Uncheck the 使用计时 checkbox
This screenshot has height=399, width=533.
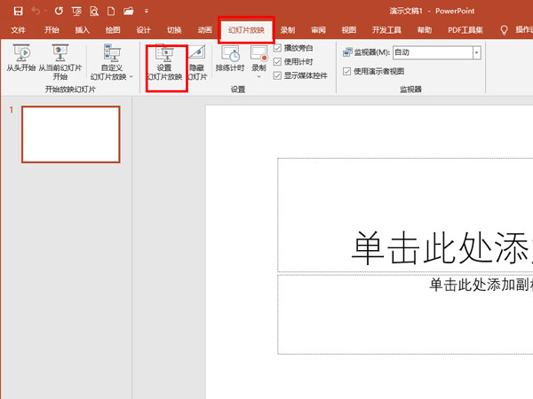(278, 62)
